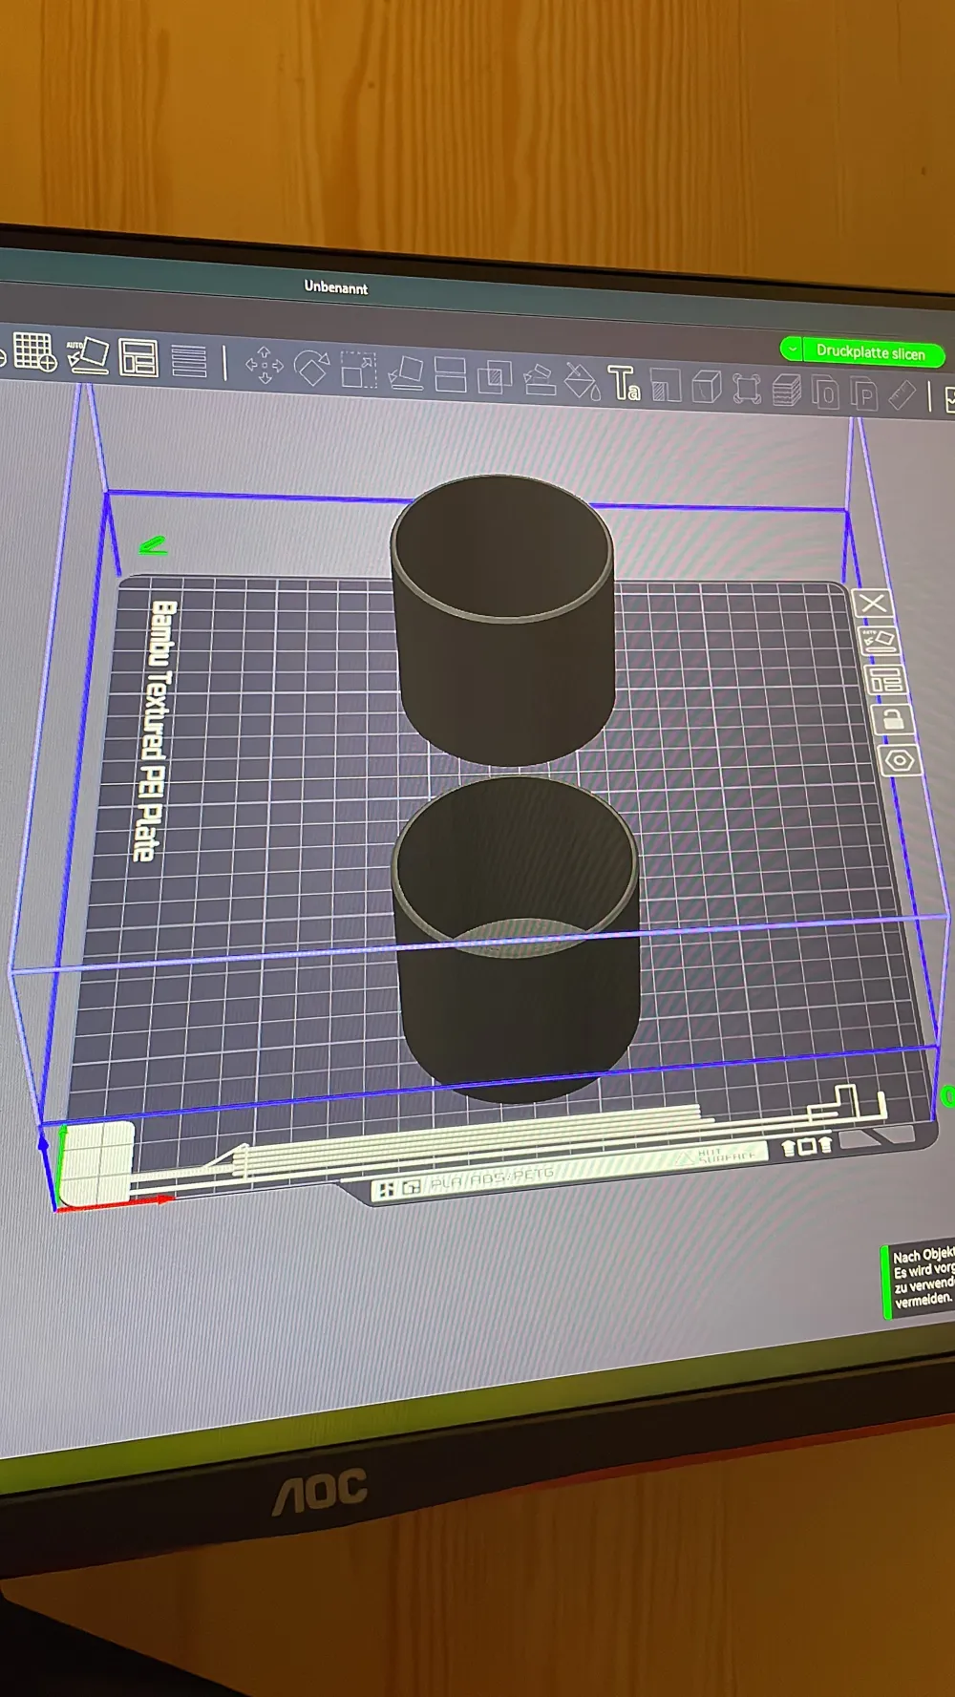
Task: Click the Bambu Textured PEI Plate label
Action: (x=155, y=731)
